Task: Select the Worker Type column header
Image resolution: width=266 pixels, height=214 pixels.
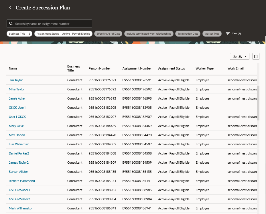Action: [x=204, y=68]
